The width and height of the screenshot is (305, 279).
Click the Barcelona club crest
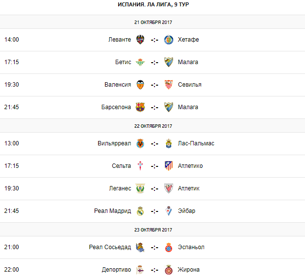tap(140, 107)
